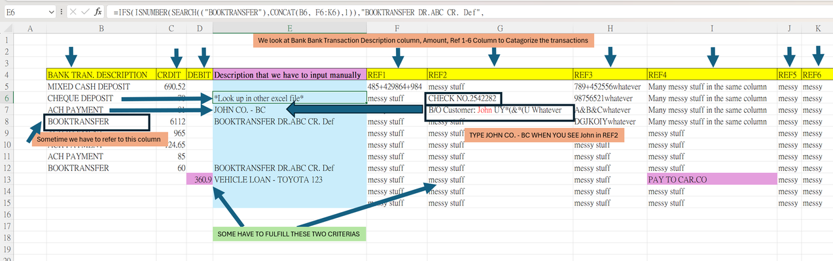Click the orange TYPE JOHN CO. - BC callout

coord(543,136)
